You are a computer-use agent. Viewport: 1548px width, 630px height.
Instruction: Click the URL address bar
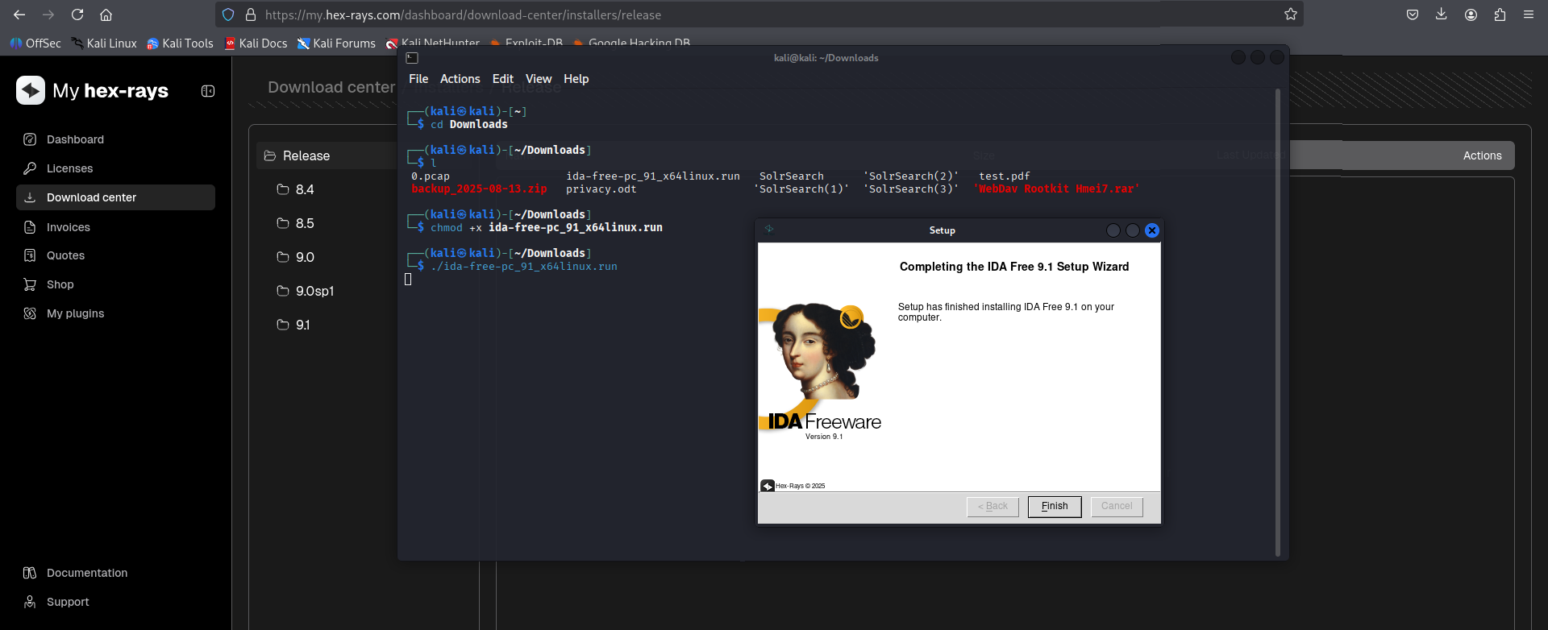758,15
